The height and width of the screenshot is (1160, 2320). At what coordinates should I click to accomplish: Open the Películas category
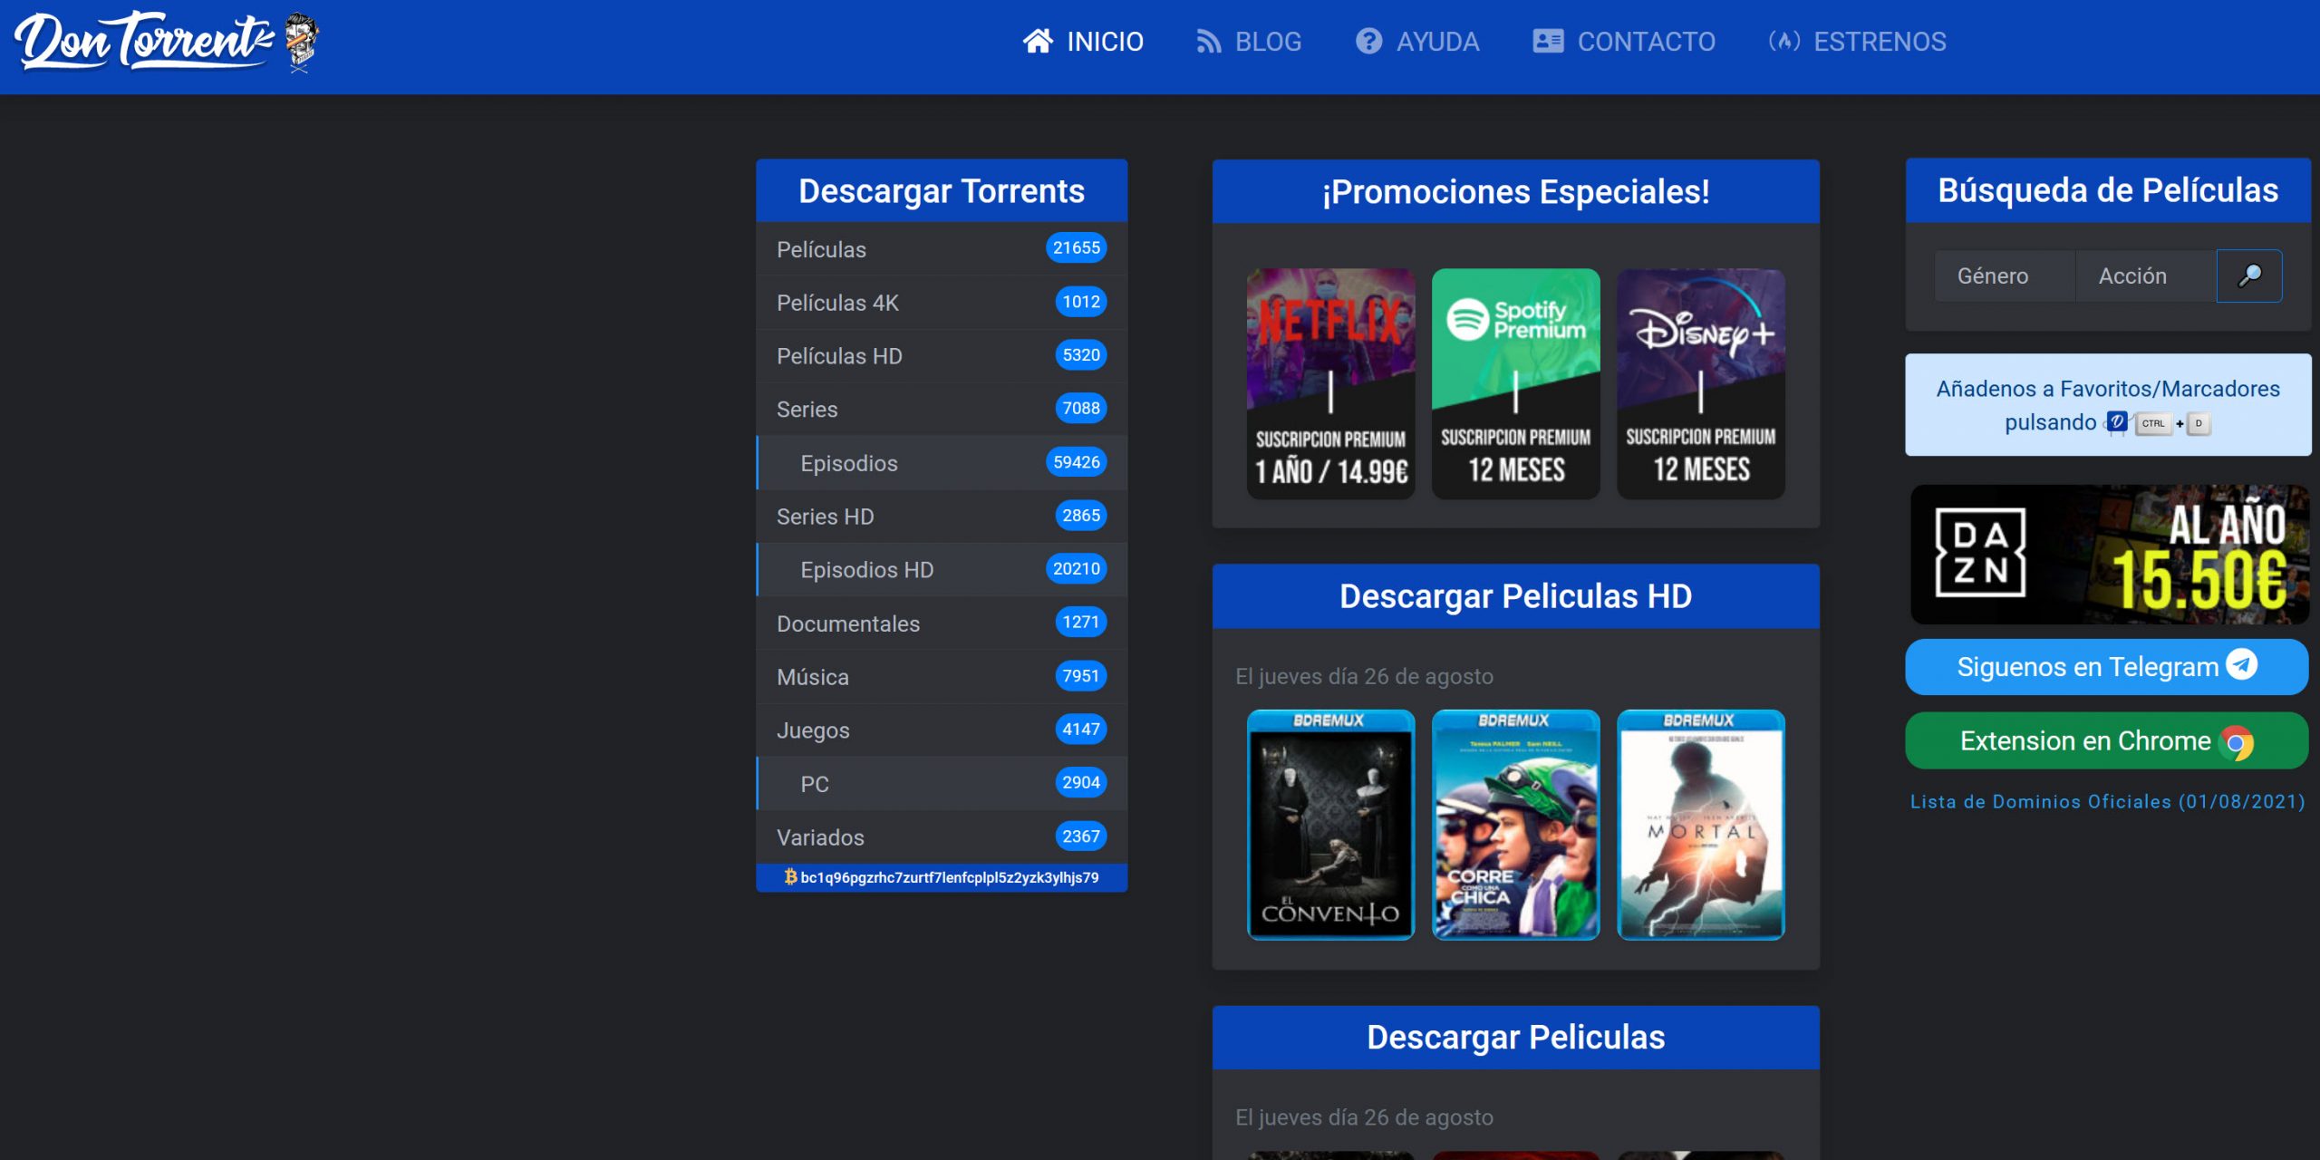942,249
